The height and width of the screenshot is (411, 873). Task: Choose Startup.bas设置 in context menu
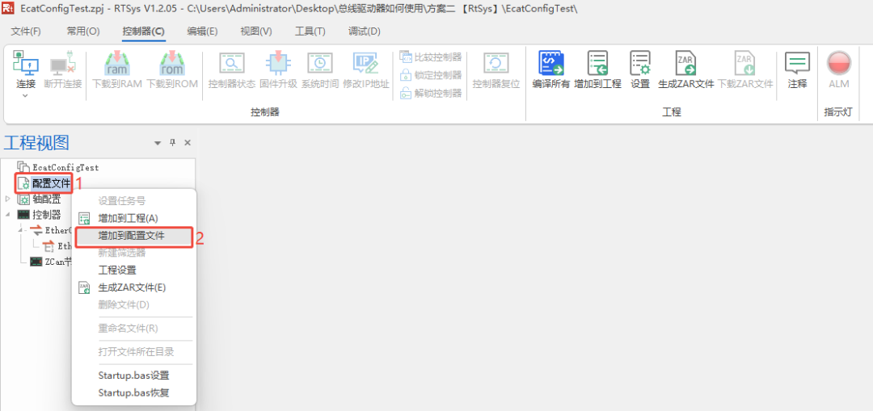click(134, 375)
